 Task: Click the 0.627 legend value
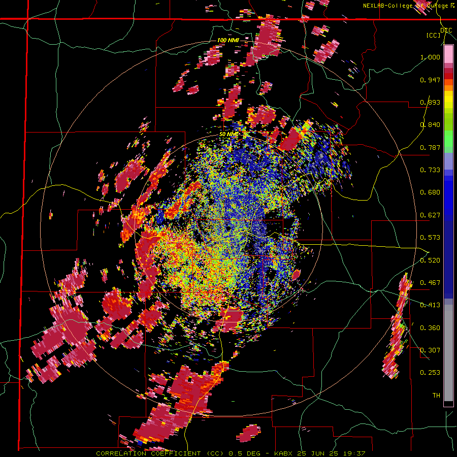[430, 215]
